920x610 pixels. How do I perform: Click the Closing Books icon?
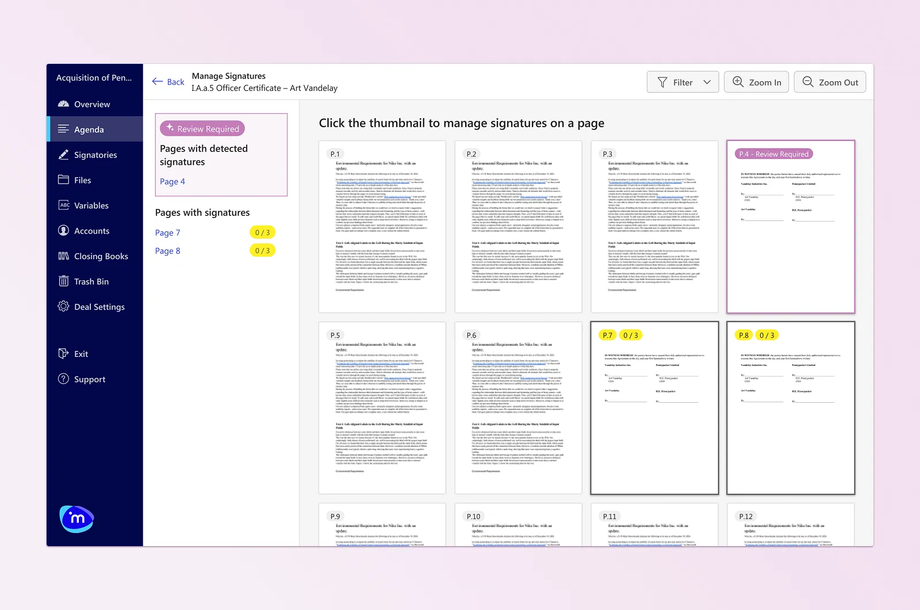pos(63,256)
